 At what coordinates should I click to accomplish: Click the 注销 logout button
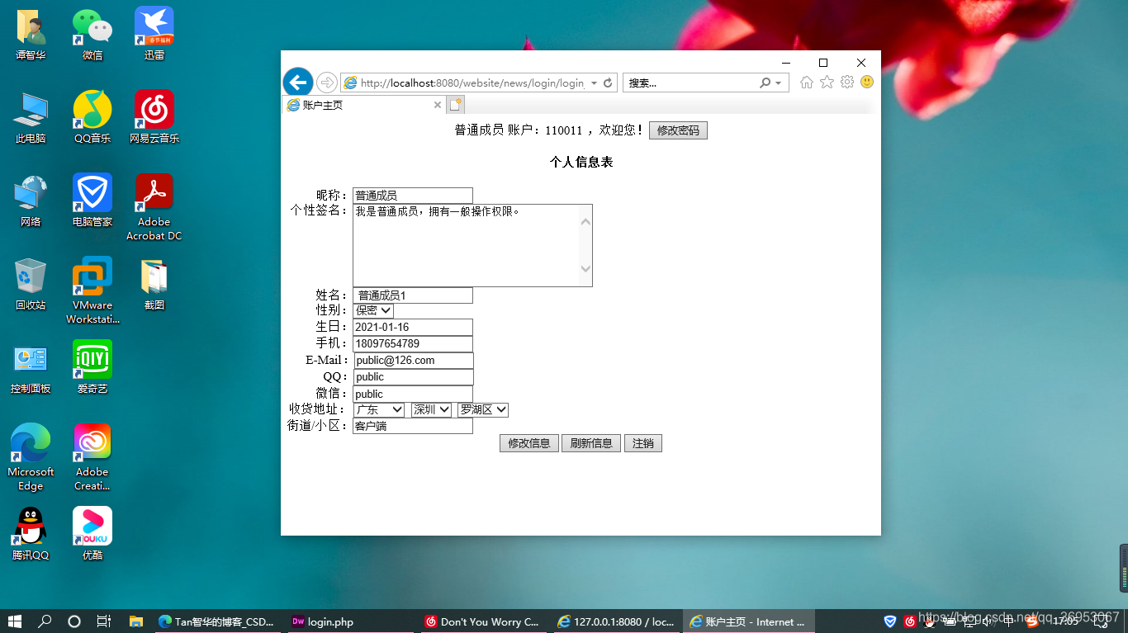pos(642,442)
